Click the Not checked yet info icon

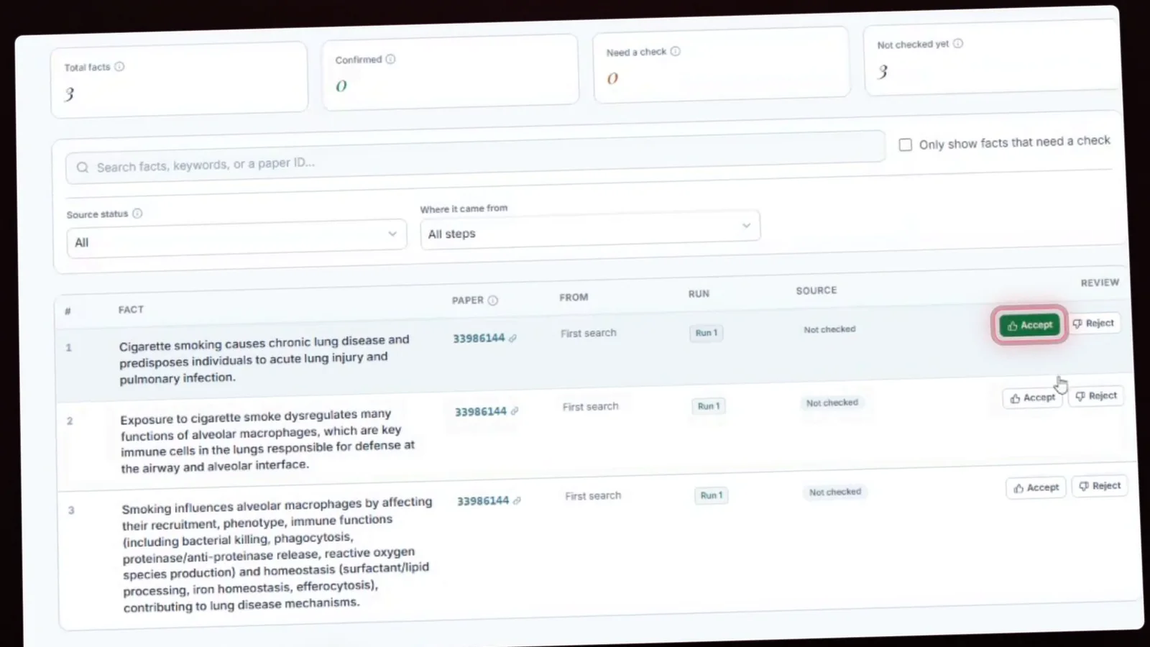(x=957, y=43)
